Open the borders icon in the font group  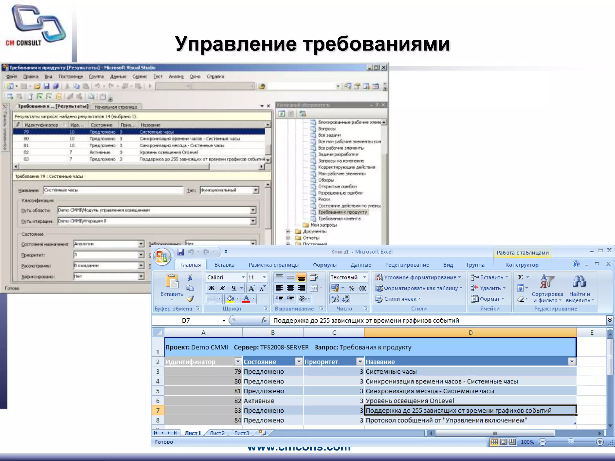[x=212, y=299]
